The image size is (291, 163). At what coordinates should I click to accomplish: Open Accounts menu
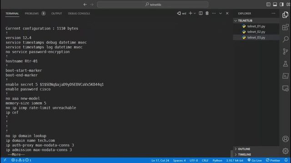285,139
